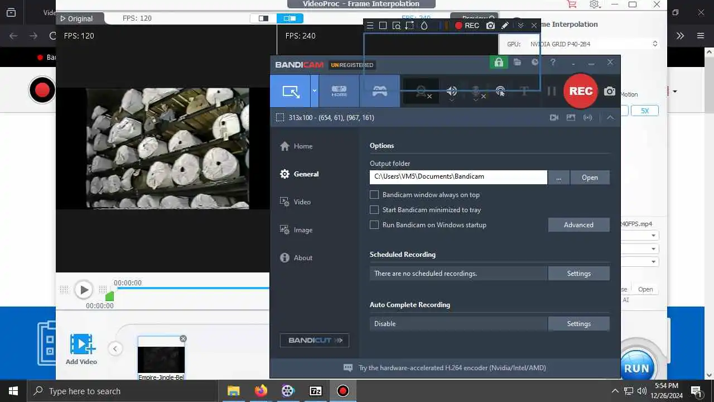Select single-pane preview layout in VideoProc

264,18
